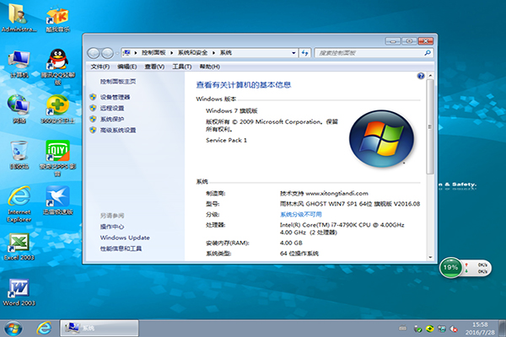
Task: Click the network computers tray icon
Action: [x=441, y=329]
